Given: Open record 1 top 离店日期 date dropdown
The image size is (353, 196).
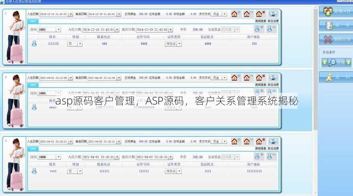Looking at the screenshot, I should [119, 14].
